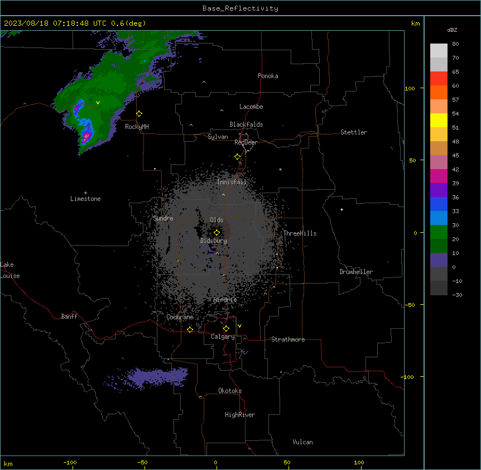Click the km unit label at top right
Viewport: 481px width, 470px height.
(415, 23)
